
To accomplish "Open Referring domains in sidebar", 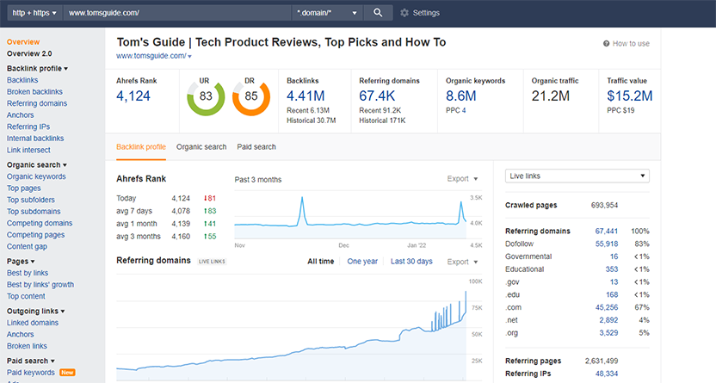I will (x=37, y=103).
